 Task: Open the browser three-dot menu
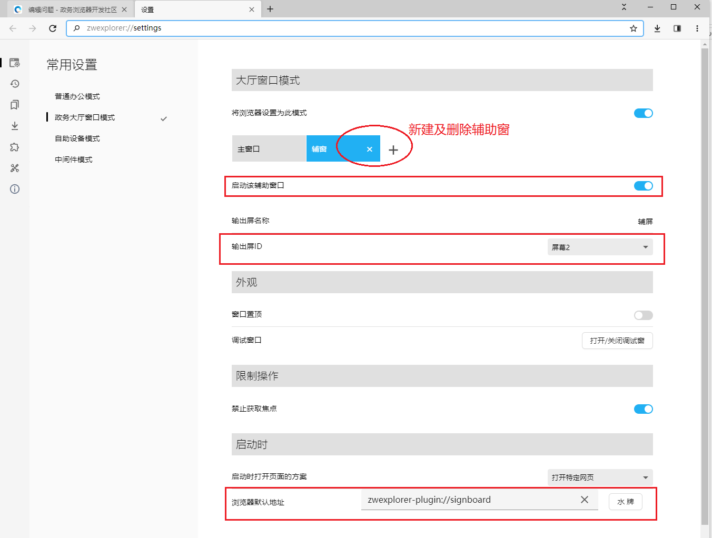click(x=697, y=28)
